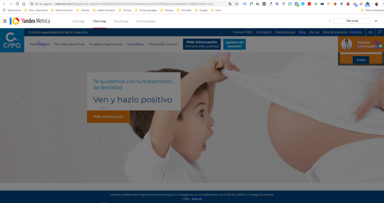Open the Chrome profile avatar

[x=376, y=4]
